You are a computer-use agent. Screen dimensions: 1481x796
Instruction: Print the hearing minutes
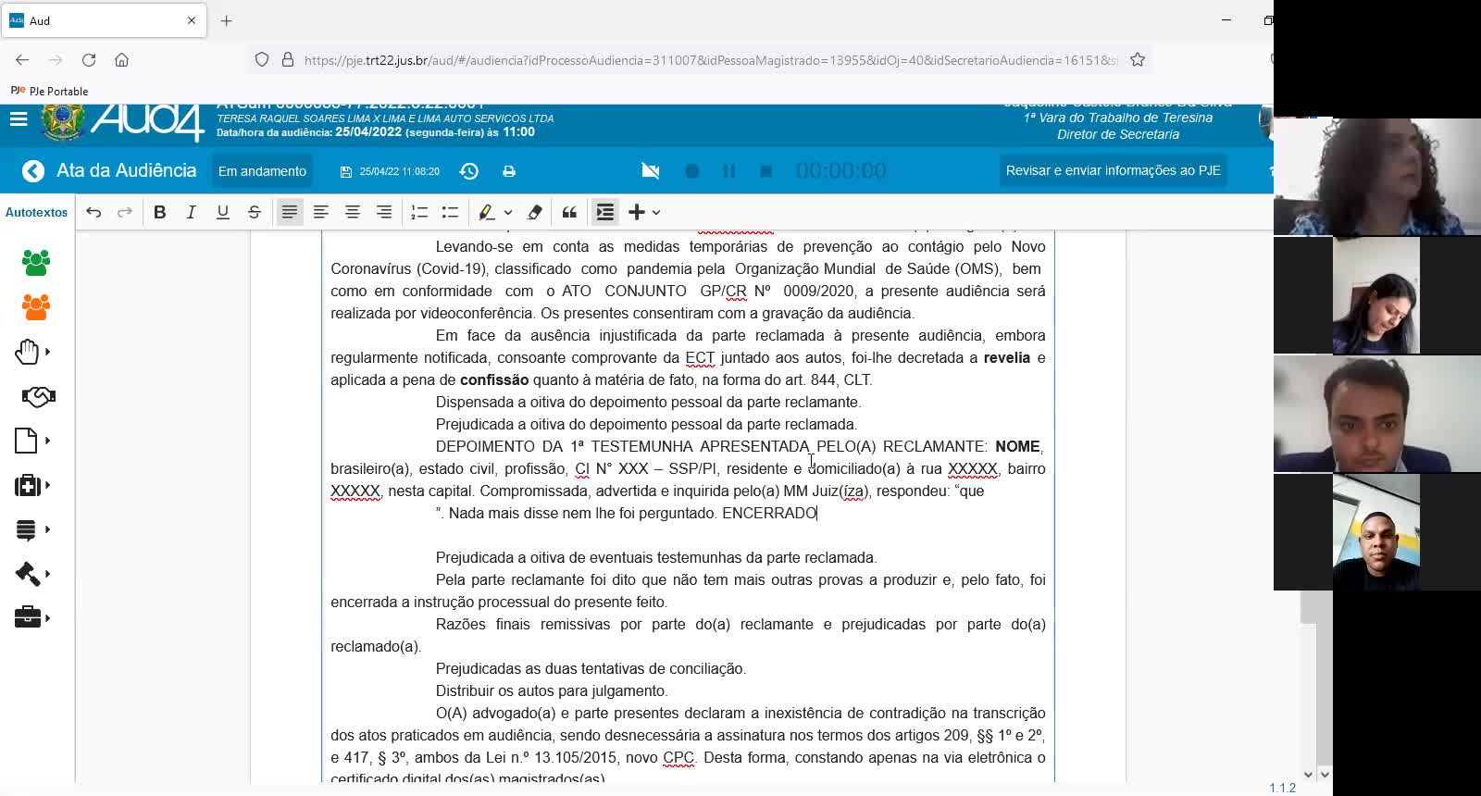509,171
